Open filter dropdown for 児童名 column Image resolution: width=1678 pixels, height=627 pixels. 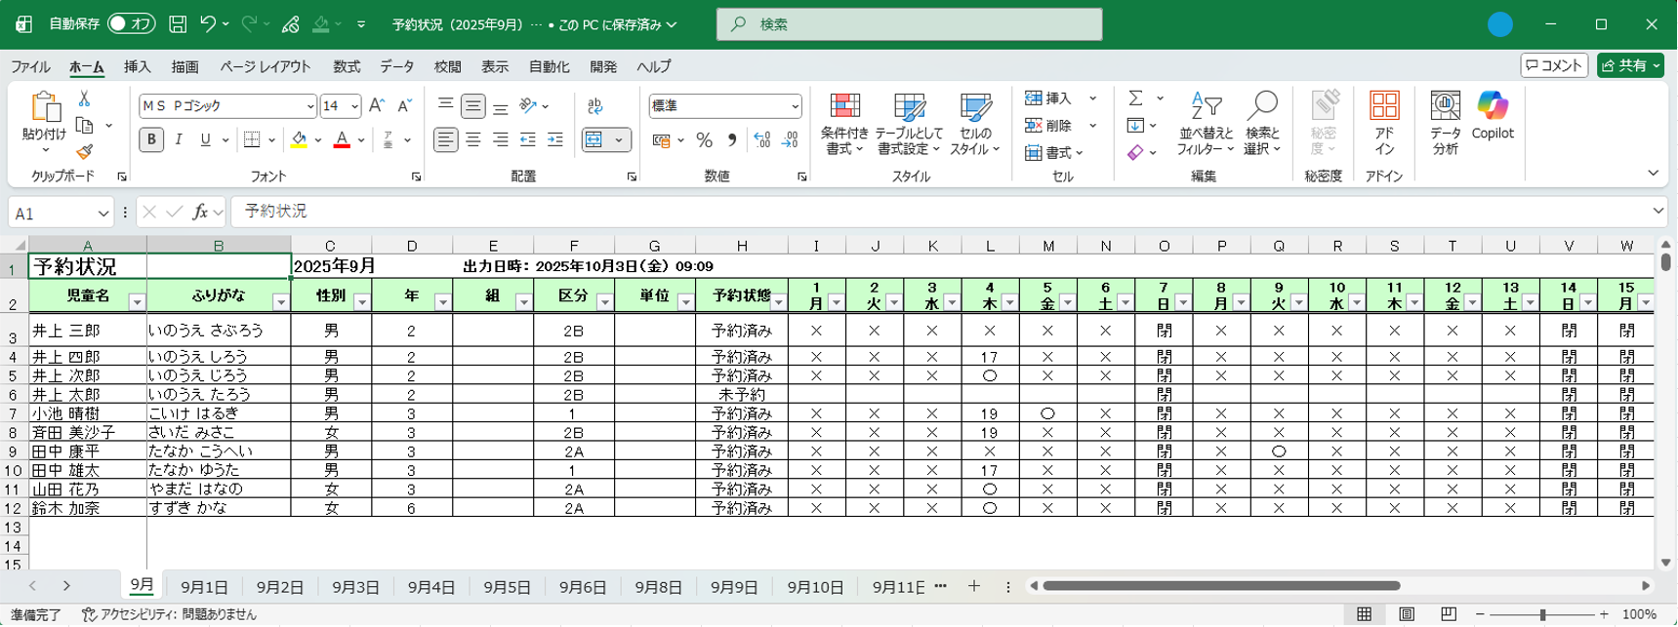pos(137,303)
